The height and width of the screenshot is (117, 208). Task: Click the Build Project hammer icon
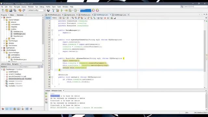pyautogui.click(x=53, y=10)
